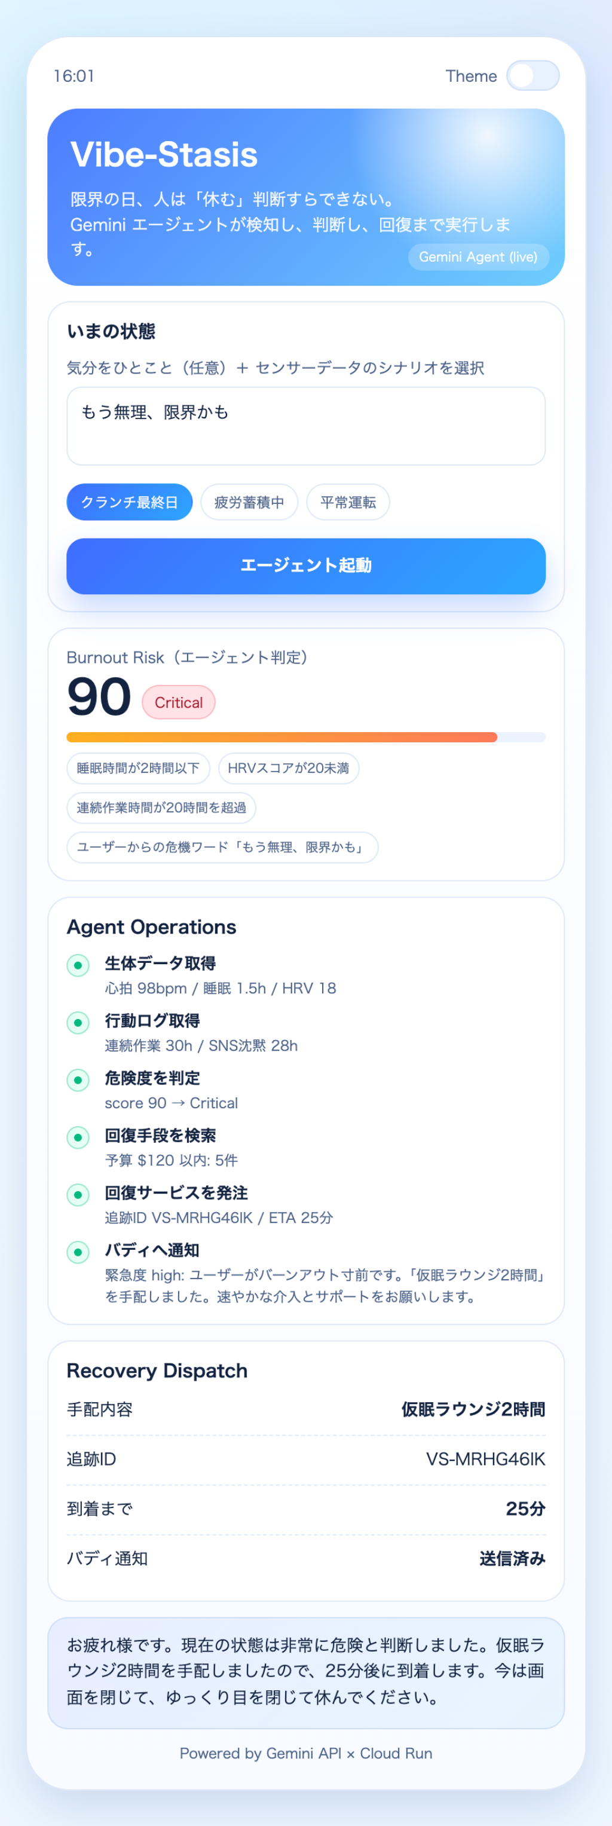The height and width of the screenshot is (1826, 612).
Task: Click the 行動ログ取得 status dot icon
Action: (x=78, y=1022)
